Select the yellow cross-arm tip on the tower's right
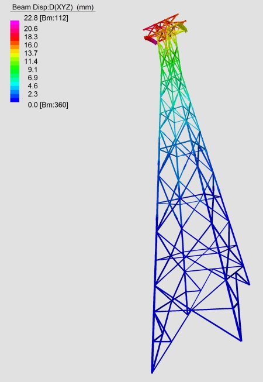263x382 pixels. [x=182, y=27]
